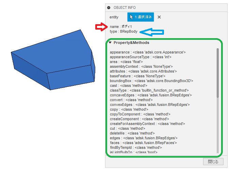Click the OBJECT INFO panel title
The height and width of the screenshot is (174, 232).
(x=125, y=7)
